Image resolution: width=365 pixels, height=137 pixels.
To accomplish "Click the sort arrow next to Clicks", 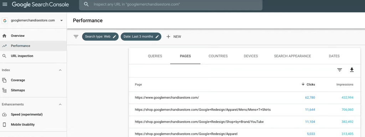I will (x=303, y=84).
